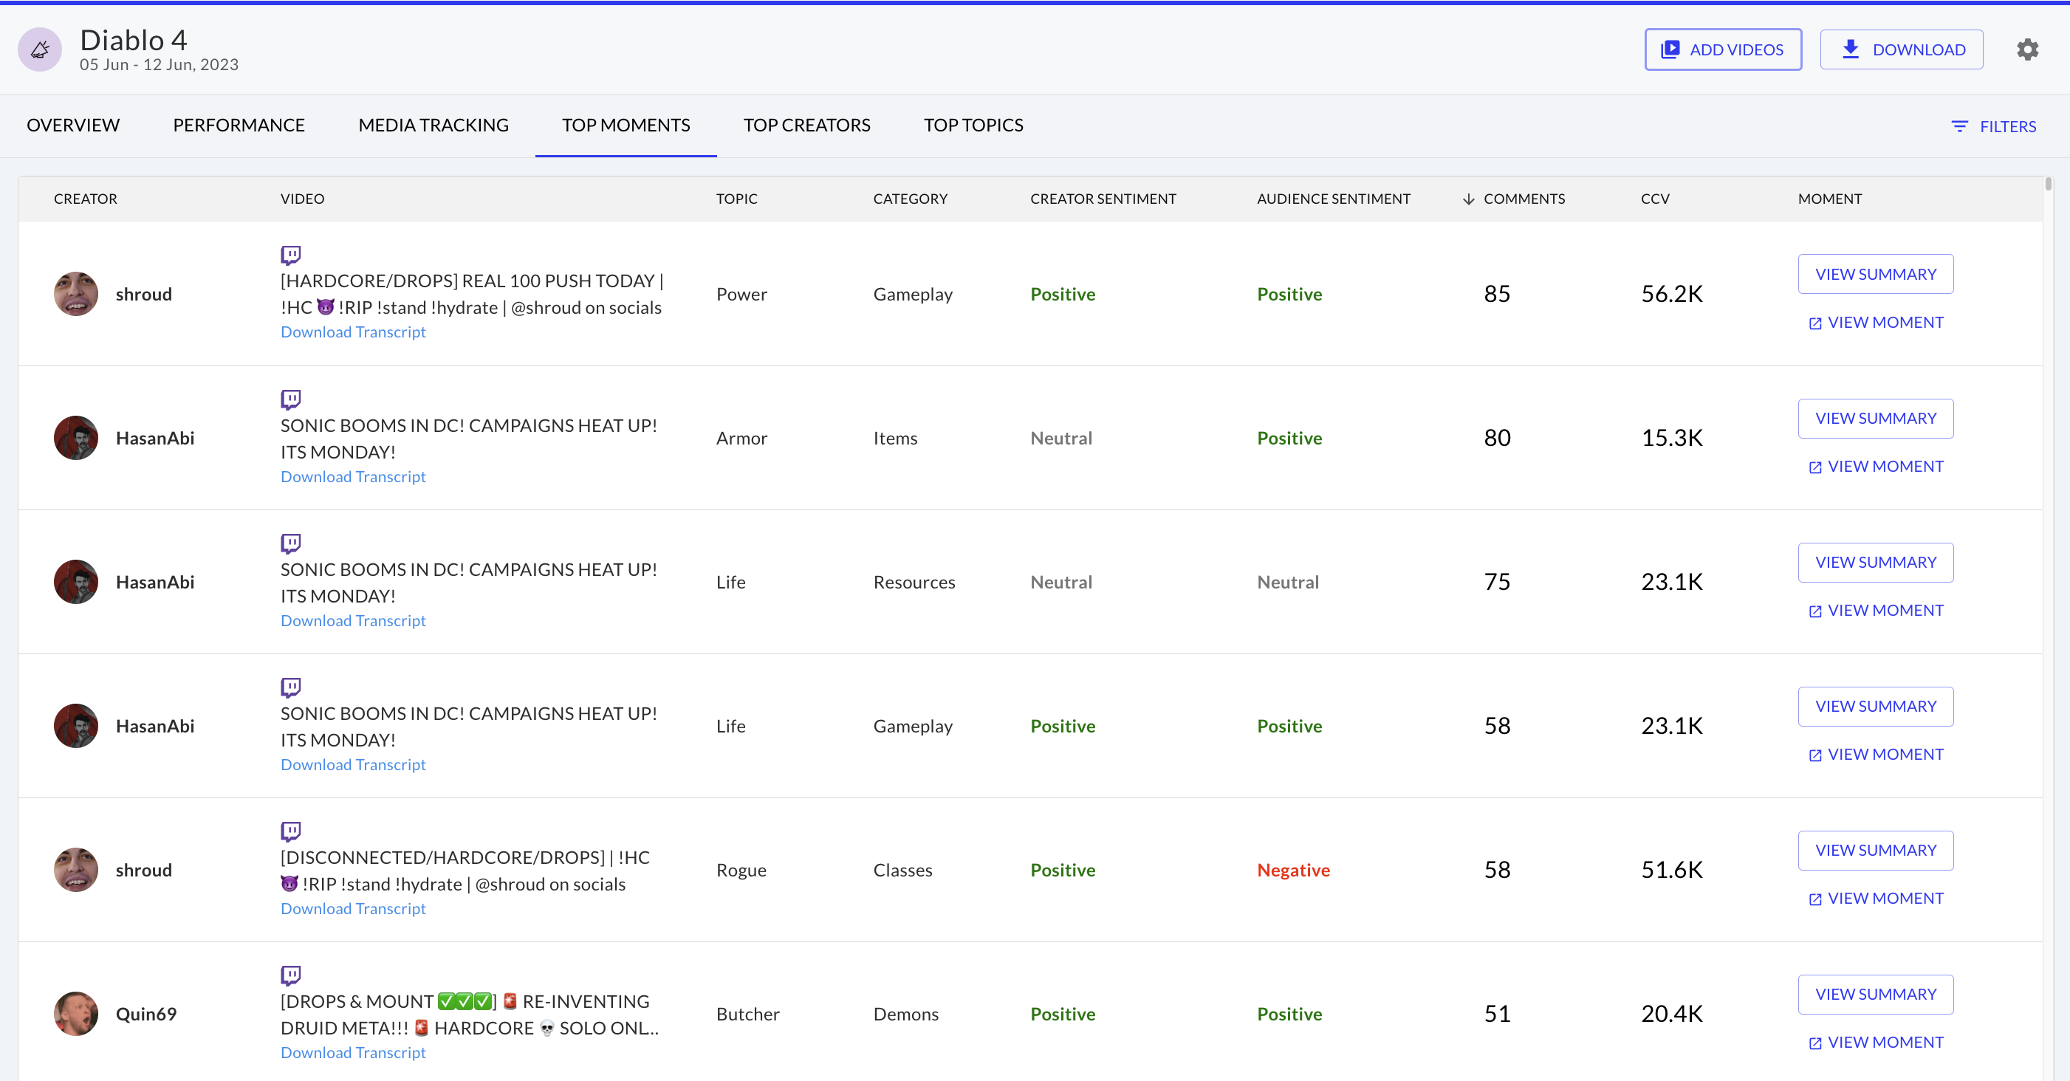Go to the Media Tracking tab
Viewport: 2070px width, 1081px height.
click(433, 126)
